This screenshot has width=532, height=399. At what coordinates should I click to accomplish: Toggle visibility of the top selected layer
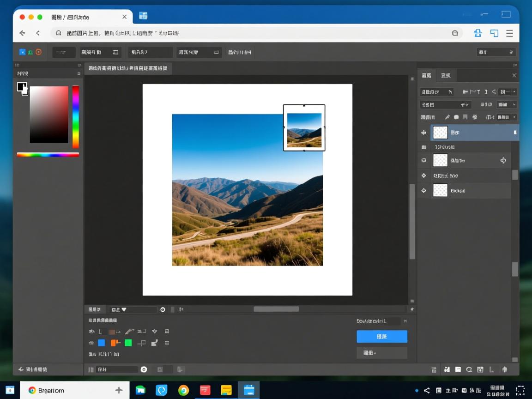(x=423, y=133)
